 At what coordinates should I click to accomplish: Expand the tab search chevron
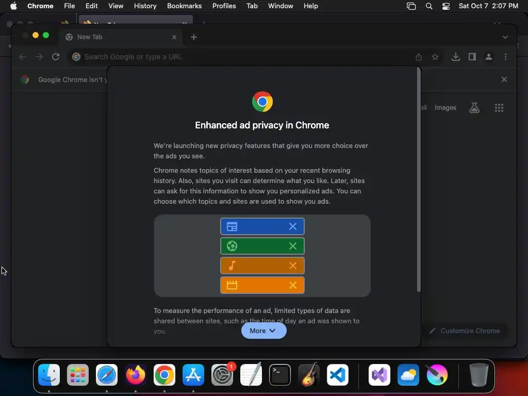[x=505, y=37]
